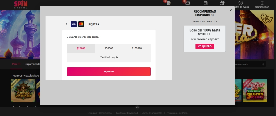Expand footer with the up chevron
This screenshot has height=116, width=276.
coord(137,107)
